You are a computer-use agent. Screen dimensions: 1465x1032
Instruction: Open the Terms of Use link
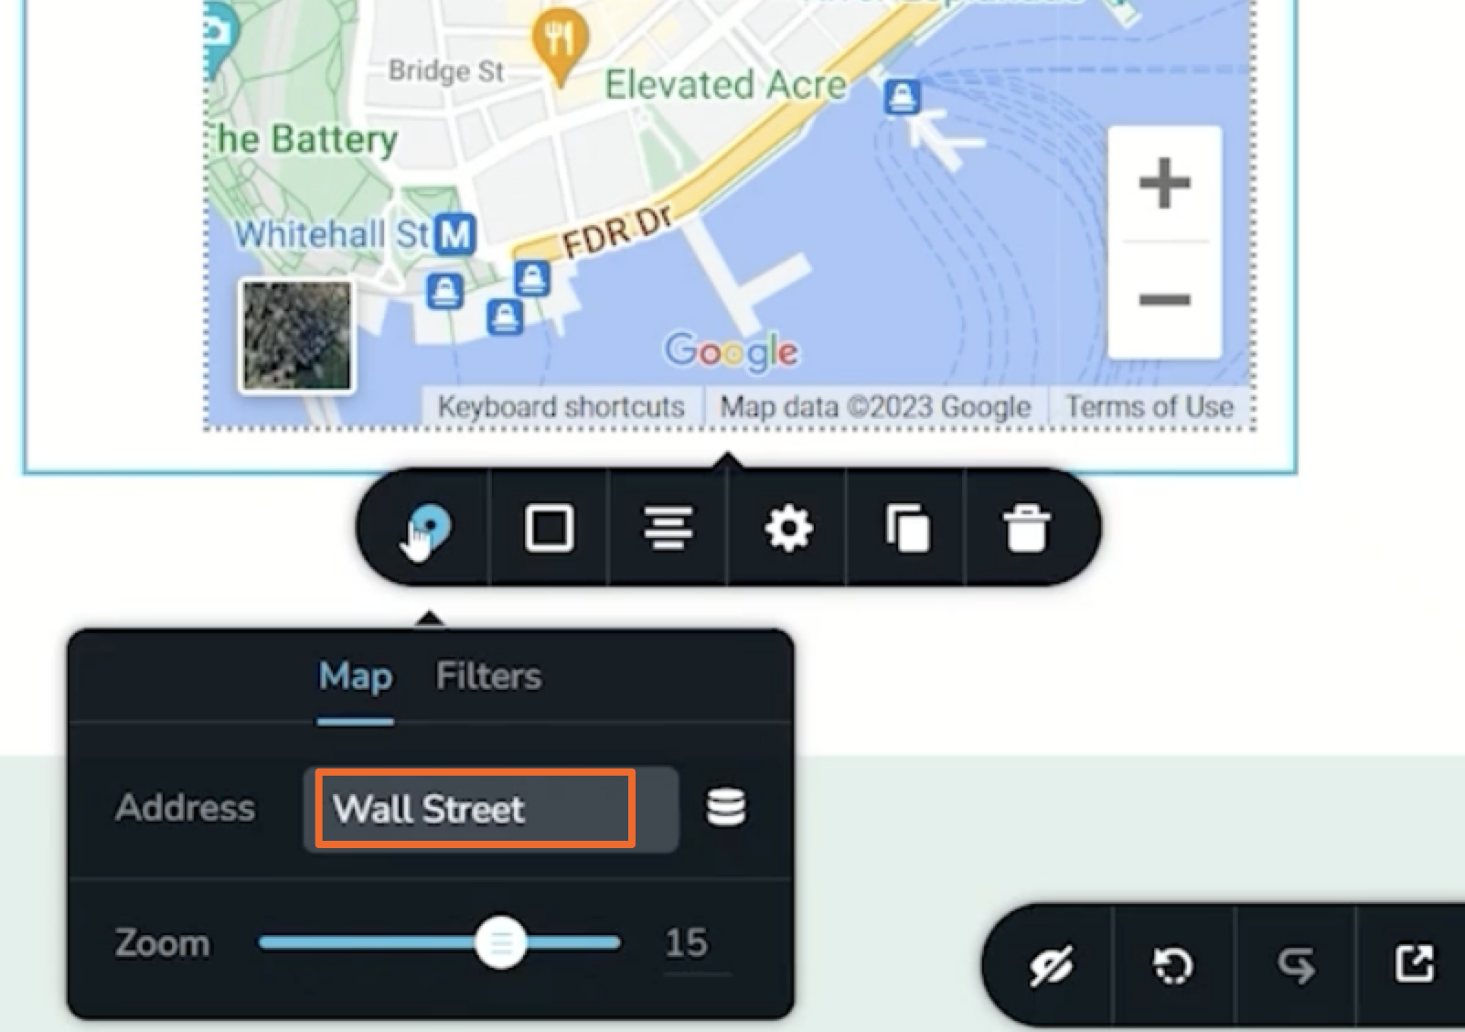pos(1150,407)
